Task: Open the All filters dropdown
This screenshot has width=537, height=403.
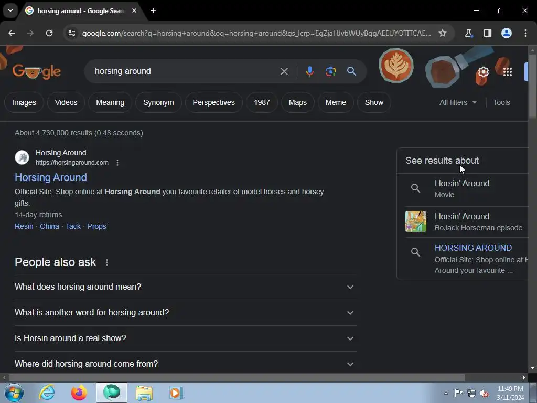Action: pos(458,102)
